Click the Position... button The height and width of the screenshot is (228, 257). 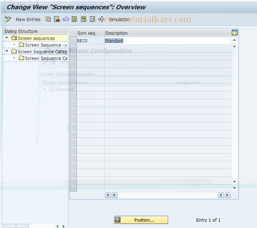141,220
